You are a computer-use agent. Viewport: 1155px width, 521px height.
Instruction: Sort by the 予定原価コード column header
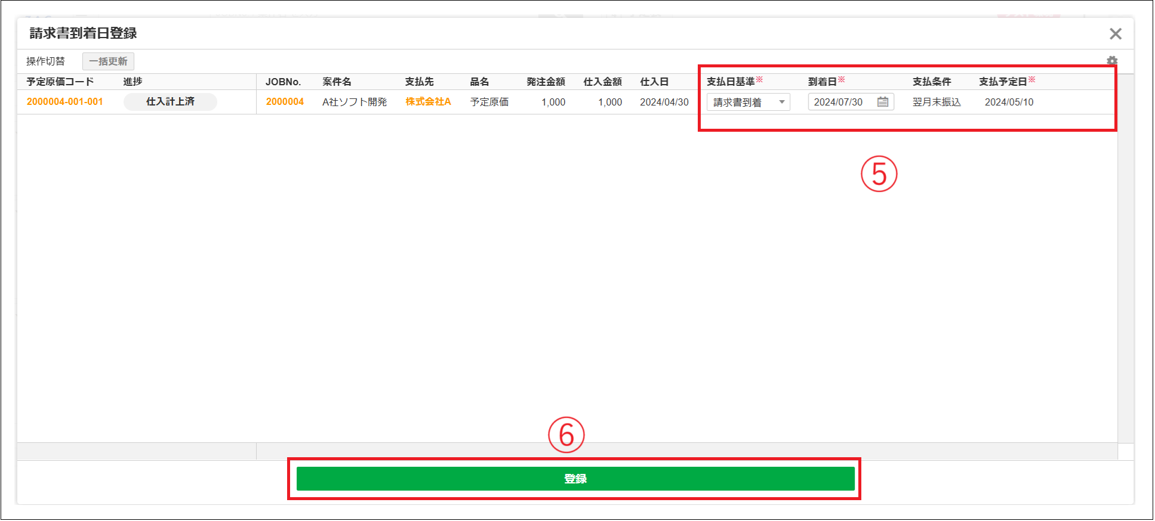[60, 82]
